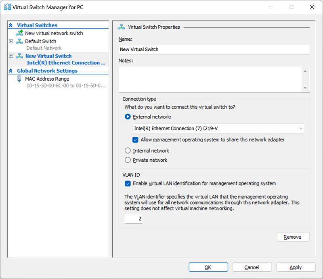Uncheck Allow management operating system sharing
The image size is (323, 279).
pos(136,140)
